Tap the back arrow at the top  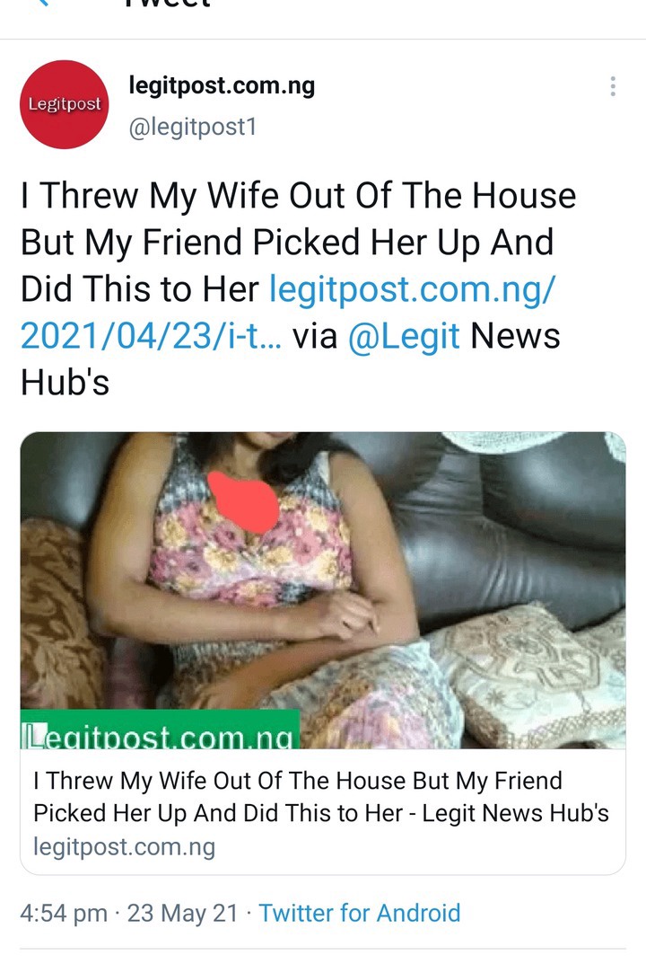[44, 3]
